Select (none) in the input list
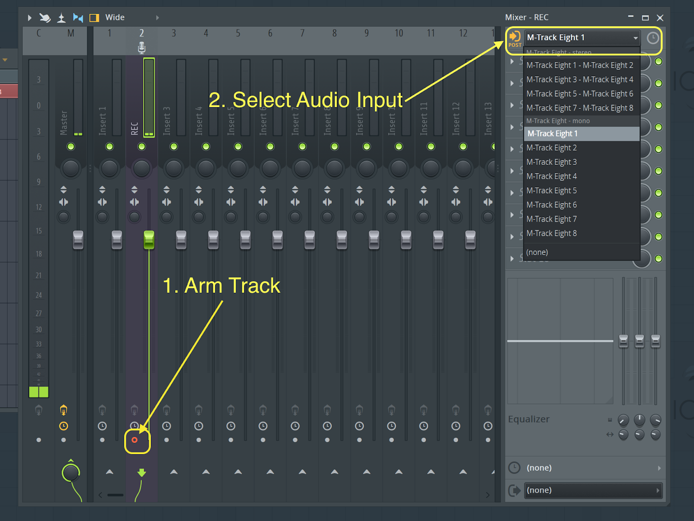Viewport: 694px width, 521px height. click(x=581, y=252)
